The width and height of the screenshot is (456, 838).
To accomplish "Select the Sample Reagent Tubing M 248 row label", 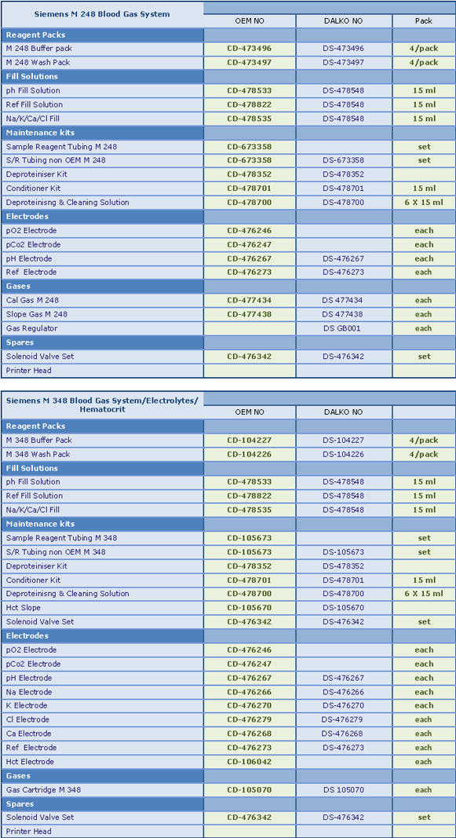I will click(61, 146).
